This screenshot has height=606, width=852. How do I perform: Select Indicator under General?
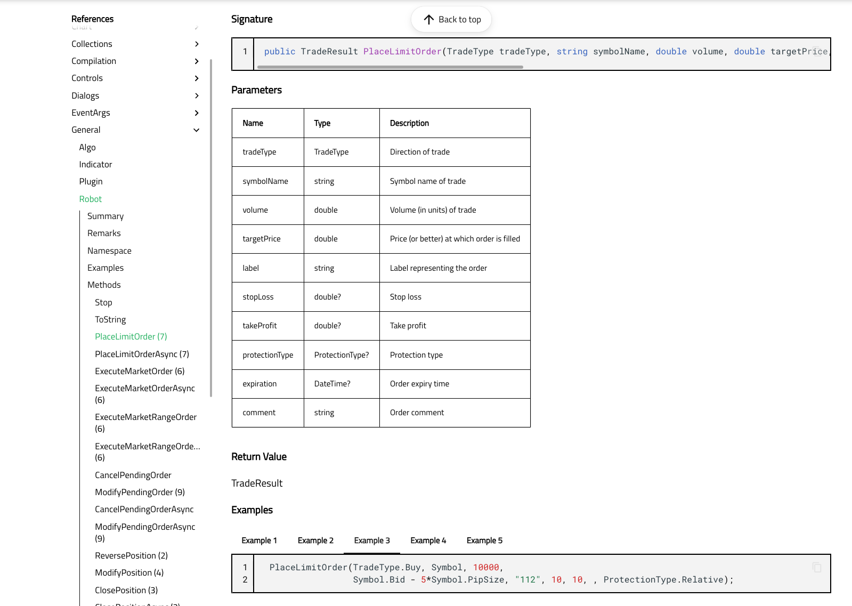click(95, 165)
